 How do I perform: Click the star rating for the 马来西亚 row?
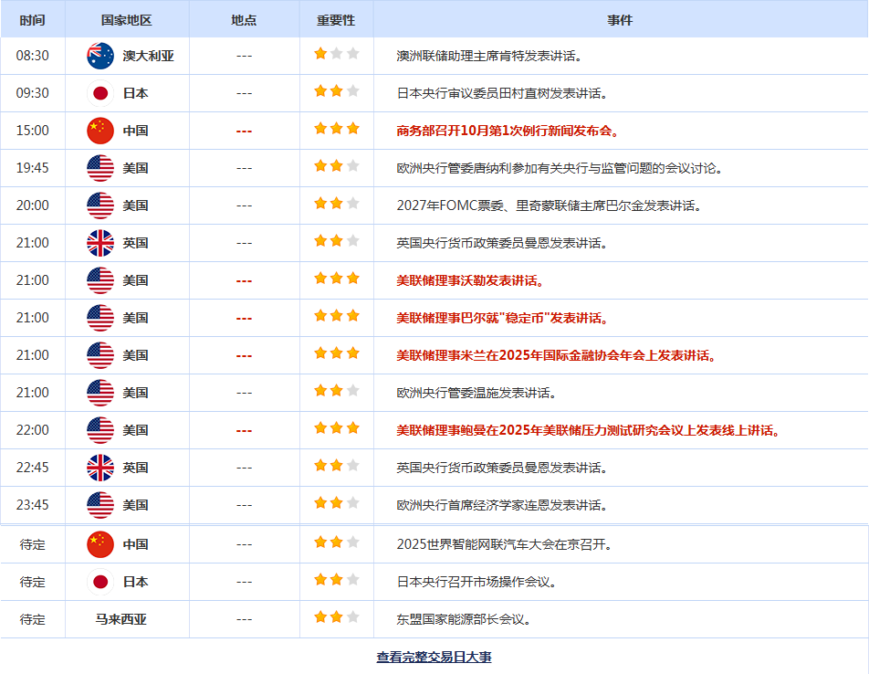pos(336,617)
